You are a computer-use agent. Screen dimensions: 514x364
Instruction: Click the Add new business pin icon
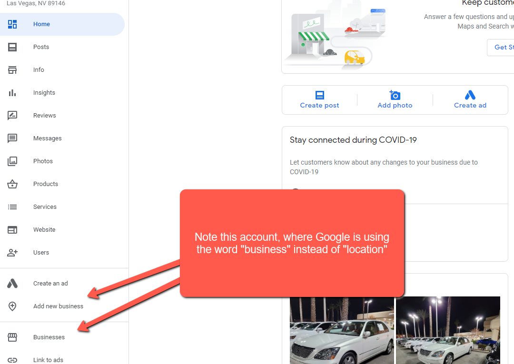point(12,306)
